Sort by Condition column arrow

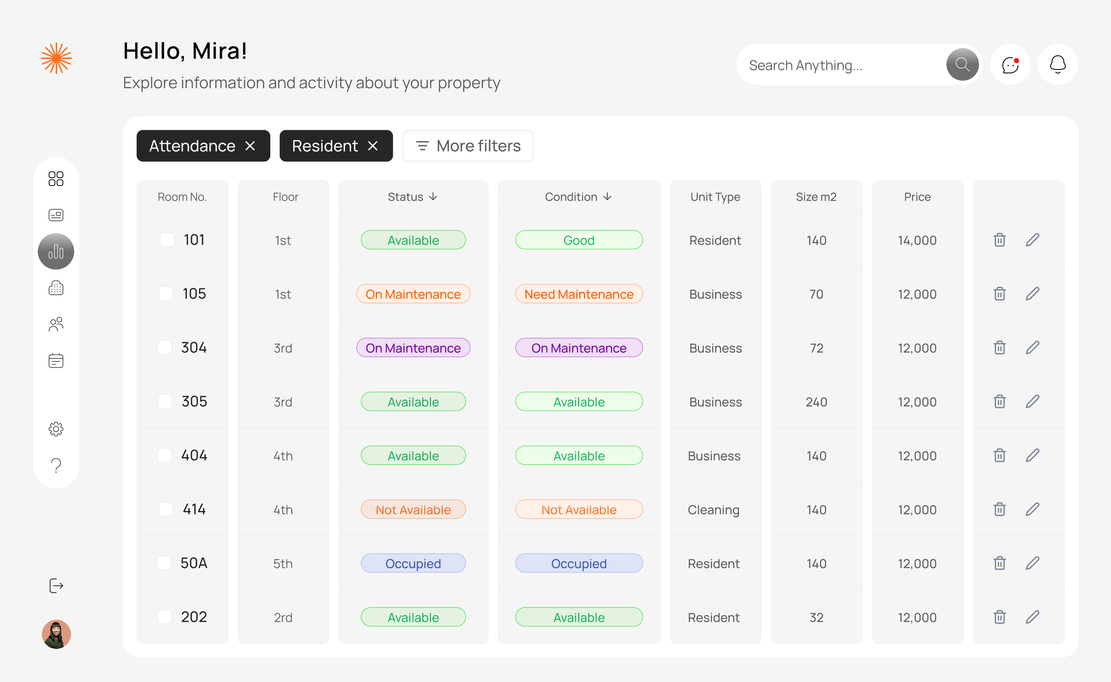607,197
